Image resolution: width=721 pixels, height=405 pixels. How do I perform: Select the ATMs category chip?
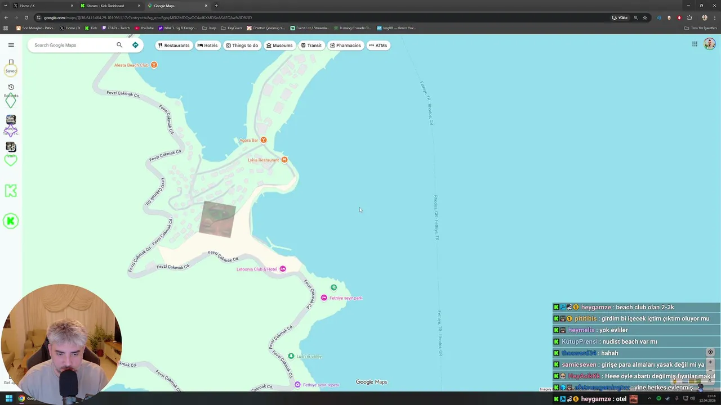coord(378,46)
